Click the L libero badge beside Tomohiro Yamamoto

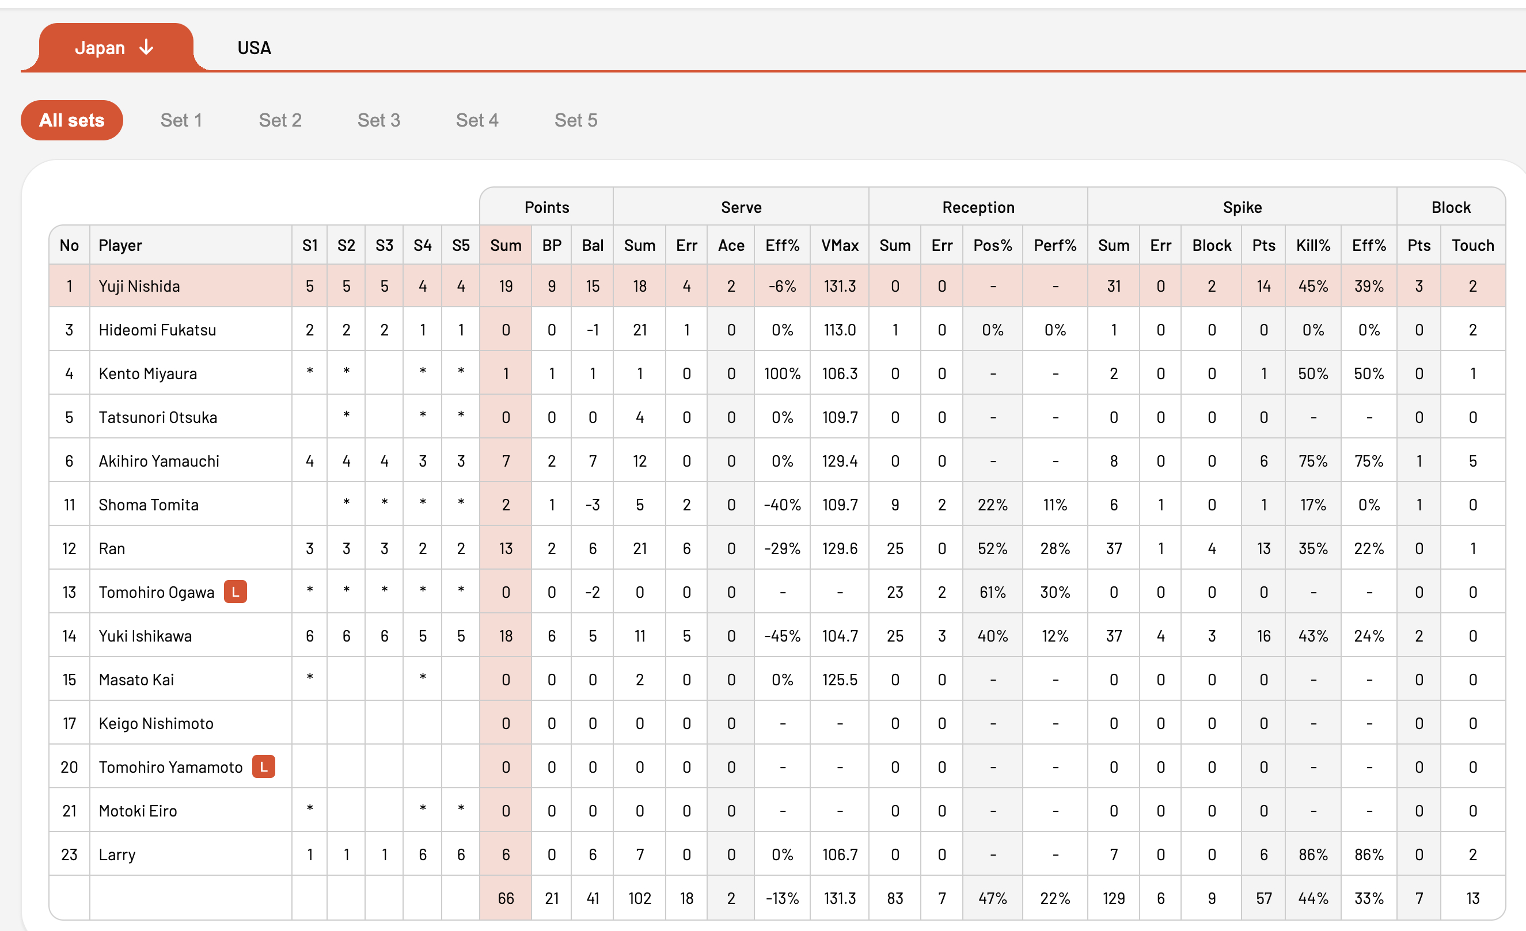point(264,767)
